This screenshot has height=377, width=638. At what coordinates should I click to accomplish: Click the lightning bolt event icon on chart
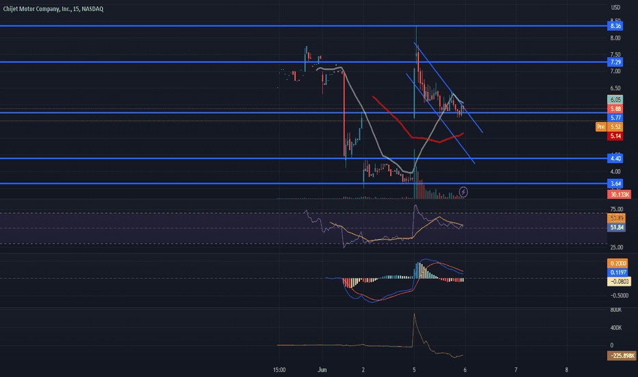[x=463, y=192]
